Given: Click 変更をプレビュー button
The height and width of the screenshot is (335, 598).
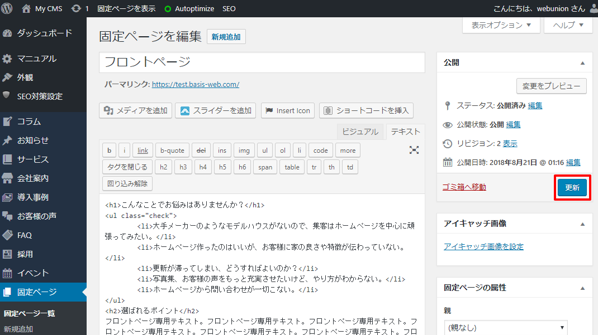Looking at the screenshot, I should pyautogui.click(x=552, y=86).
